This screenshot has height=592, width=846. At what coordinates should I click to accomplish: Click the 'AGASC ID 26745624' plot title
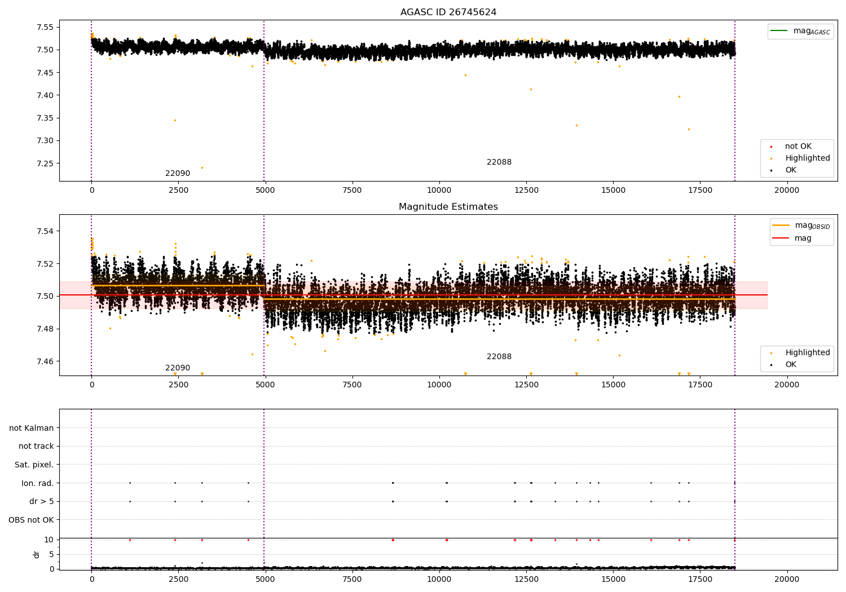(448, 12)
